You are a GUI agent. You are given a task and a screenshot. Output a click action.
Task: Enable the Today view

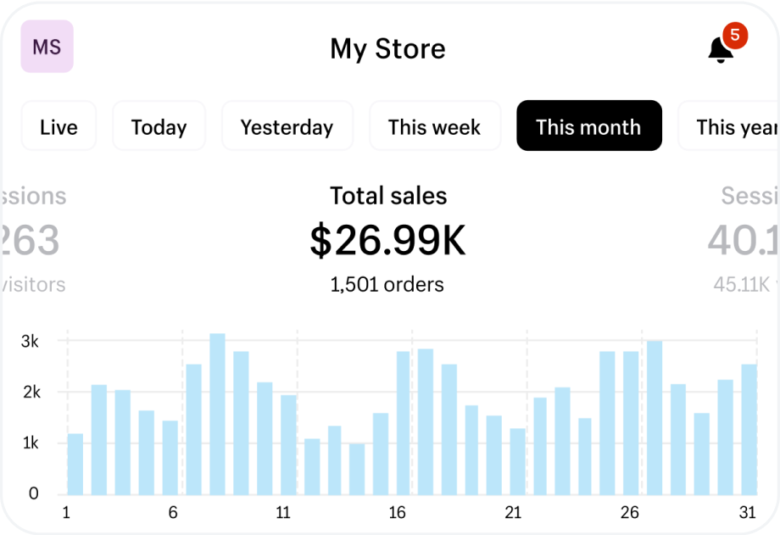tap(159, 125)
